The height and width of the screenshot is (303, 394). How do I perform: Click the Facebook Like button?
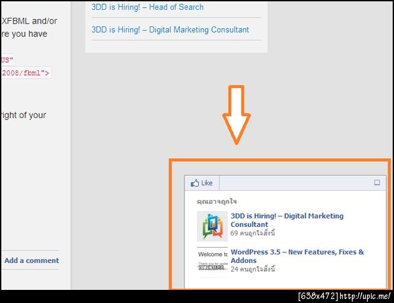tap(202, 183)
